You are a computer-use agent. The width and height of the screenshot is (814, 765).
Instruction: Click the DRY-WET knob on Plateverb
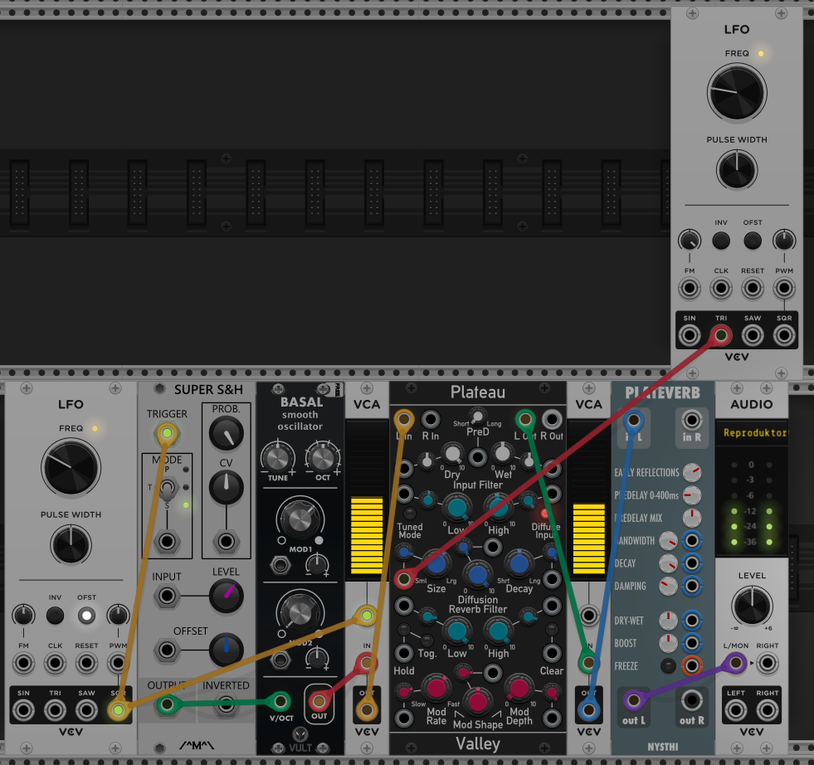point(668,620)
